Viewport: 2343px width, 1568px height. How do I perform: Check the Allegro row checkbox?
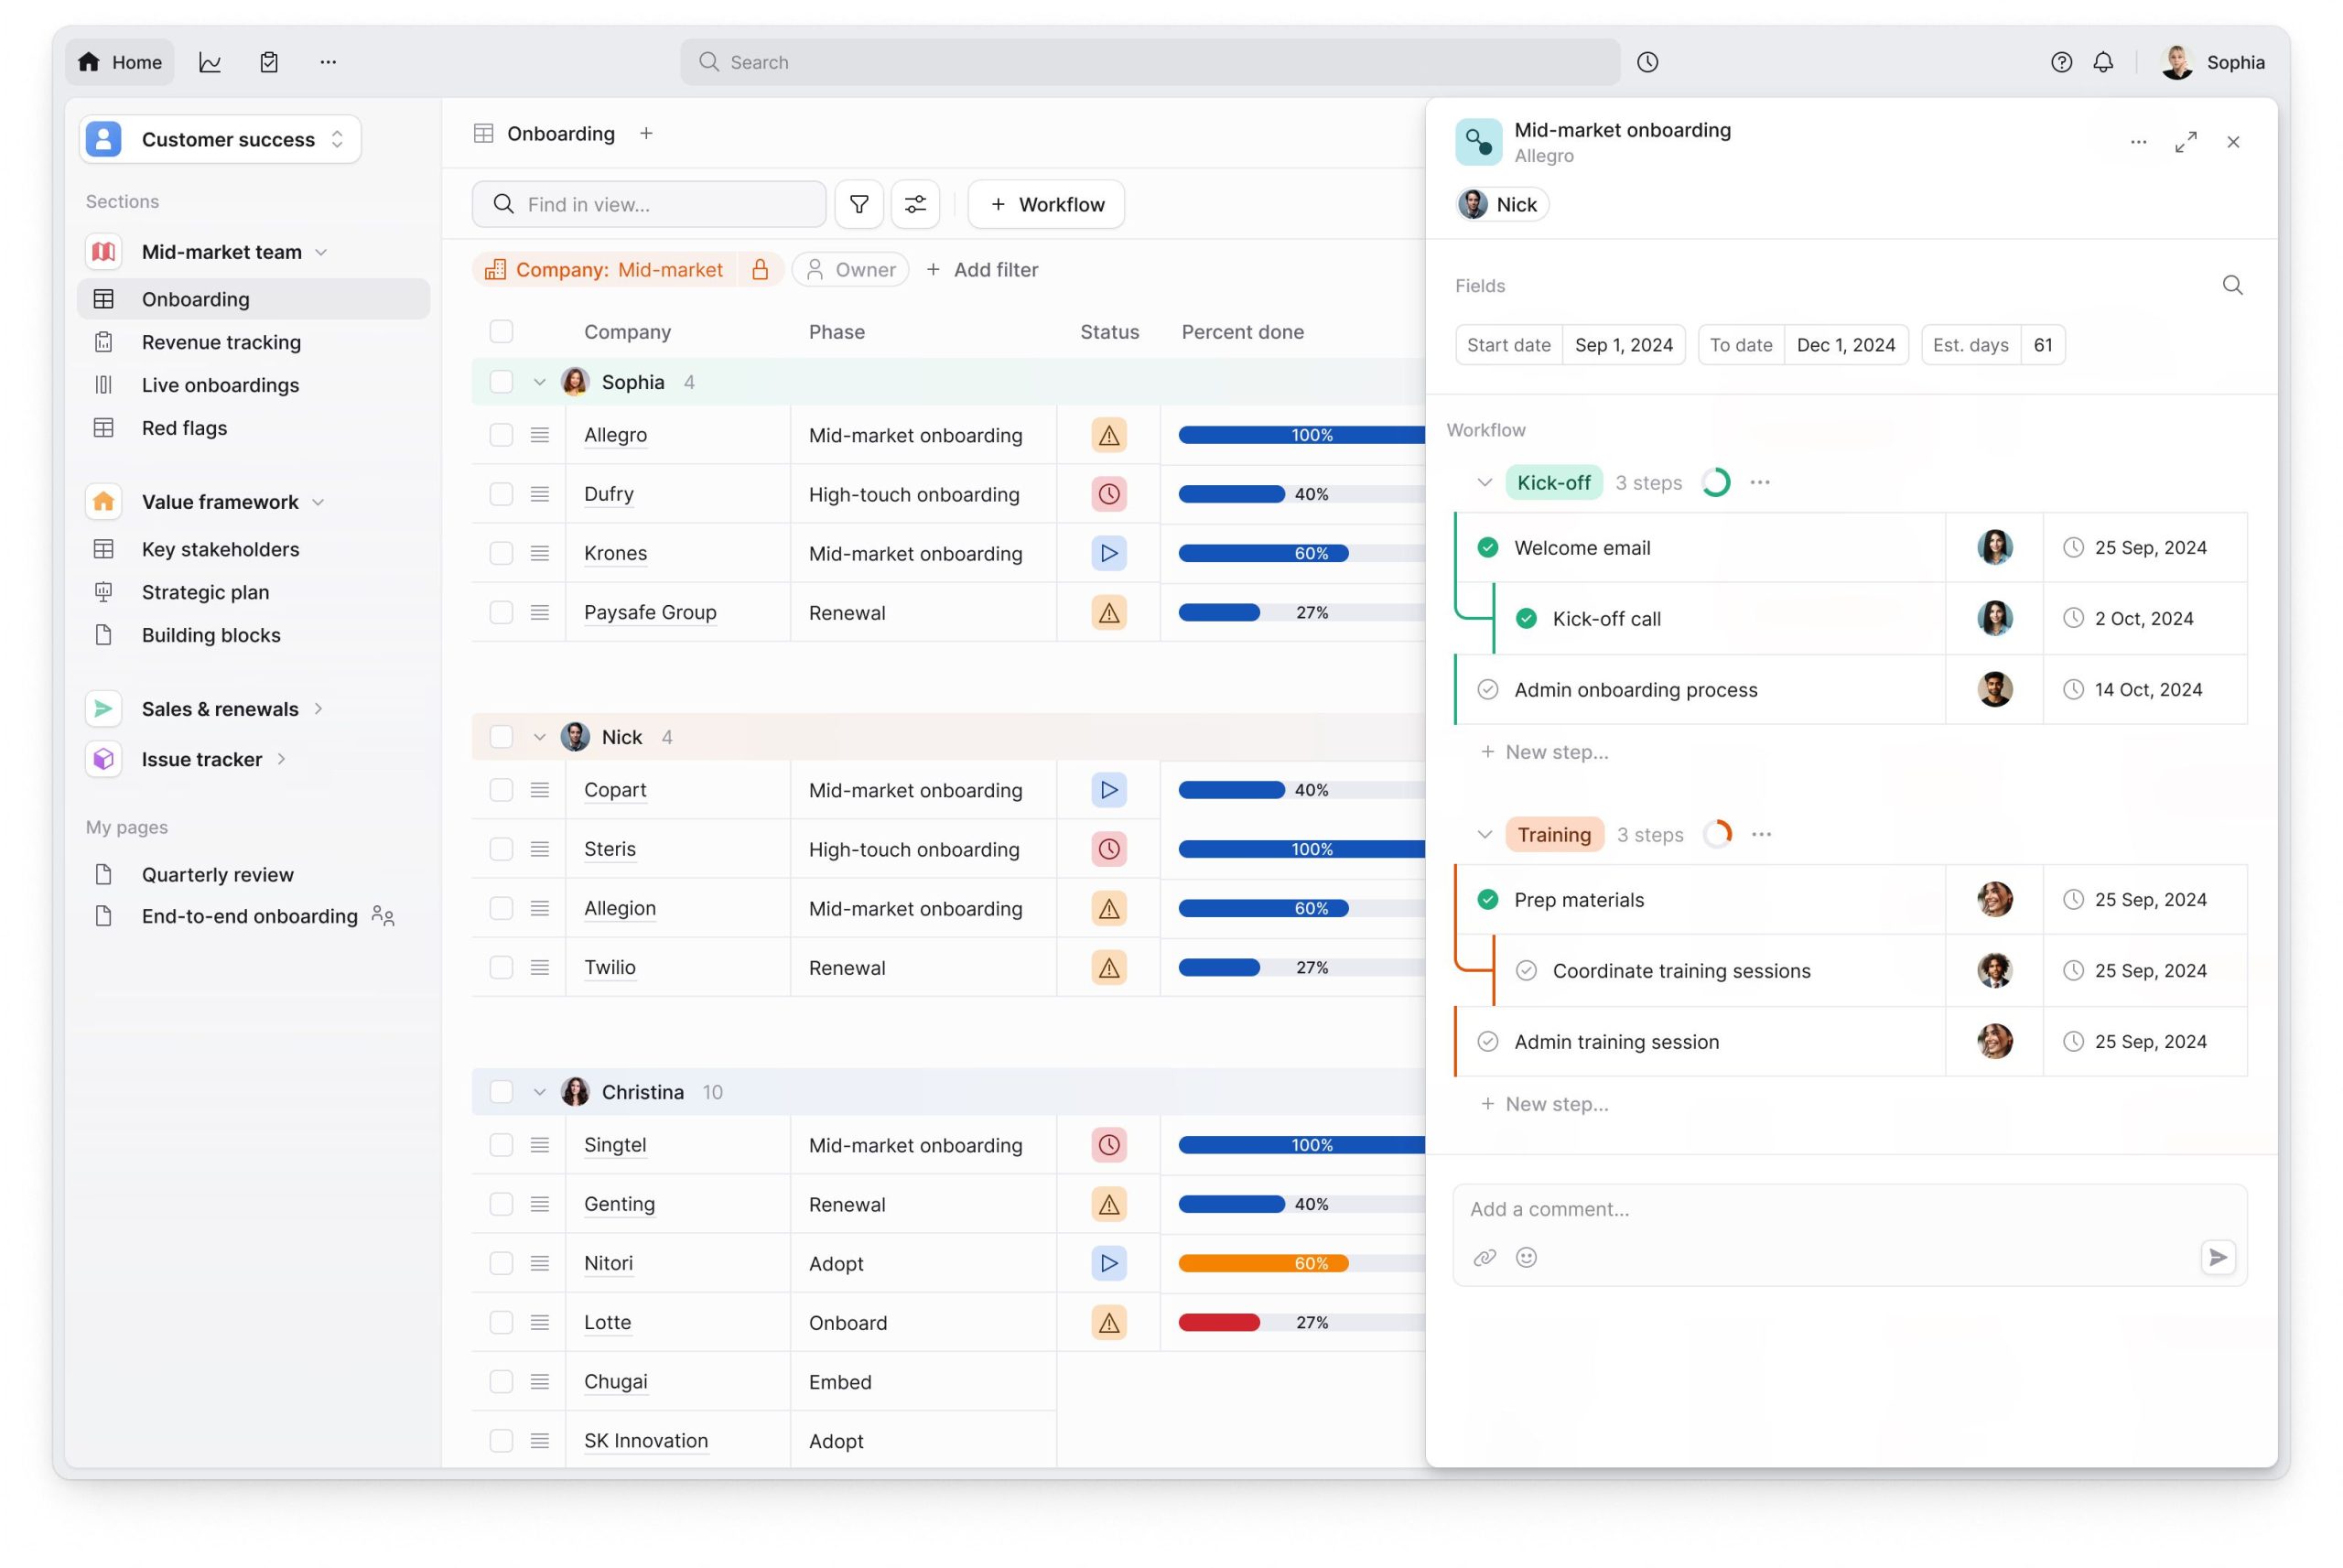[501, 434]
